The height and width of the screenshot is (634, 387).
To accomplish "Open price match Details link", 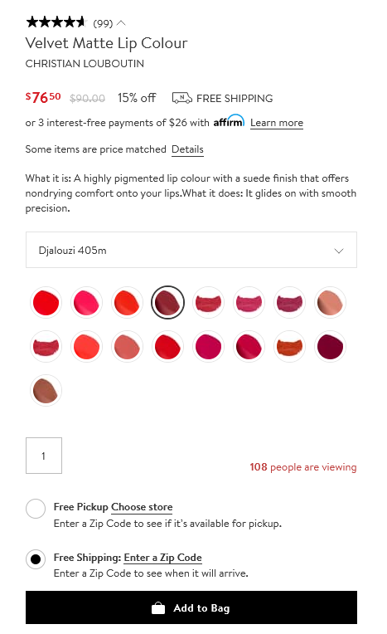I will coord(187,149).
